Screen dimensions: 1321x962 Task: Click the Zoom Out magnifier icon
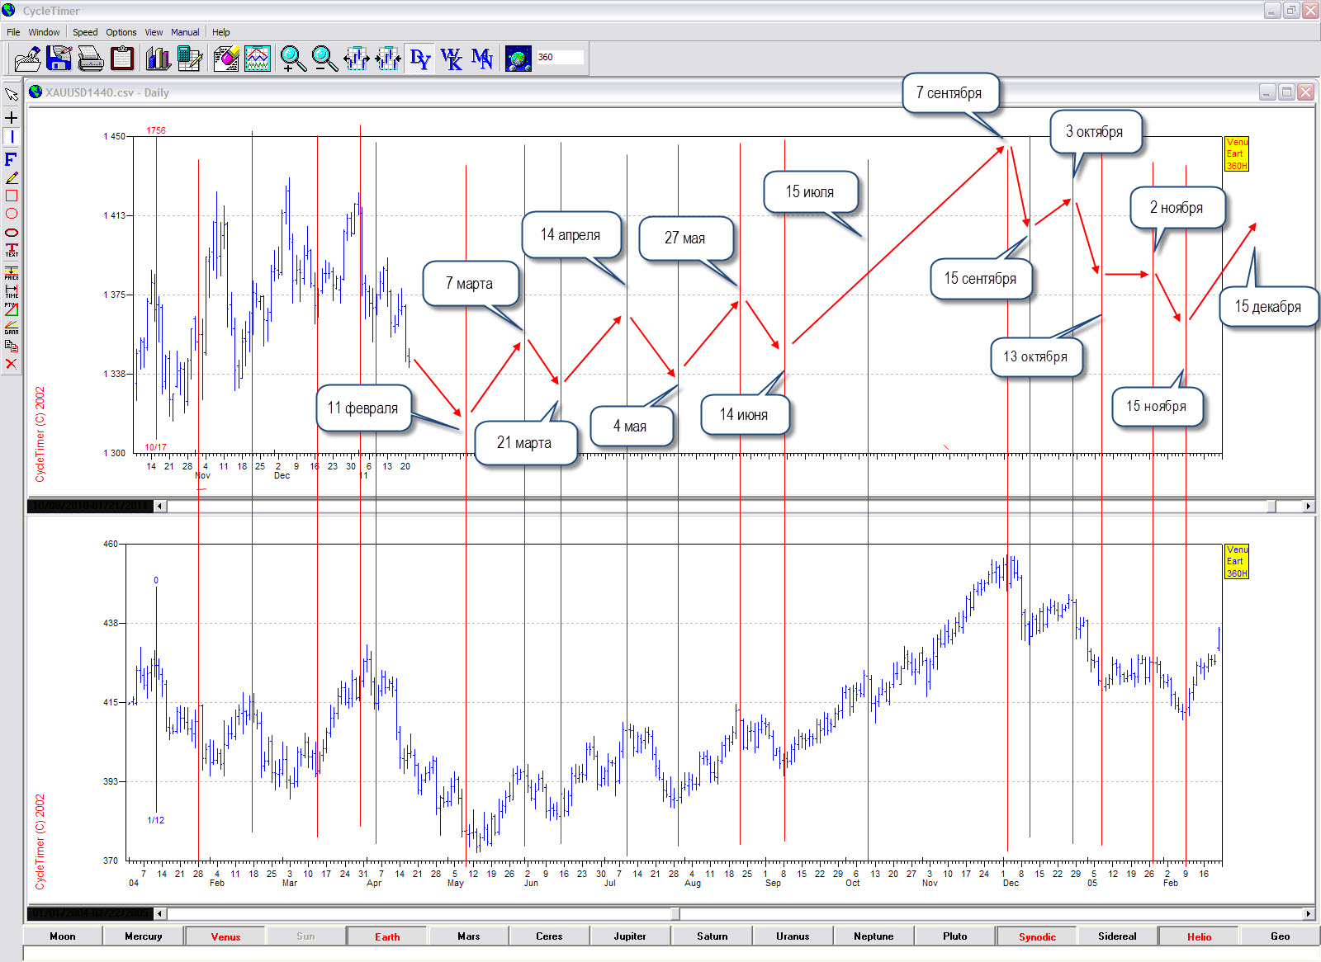[x=324, y=59]
